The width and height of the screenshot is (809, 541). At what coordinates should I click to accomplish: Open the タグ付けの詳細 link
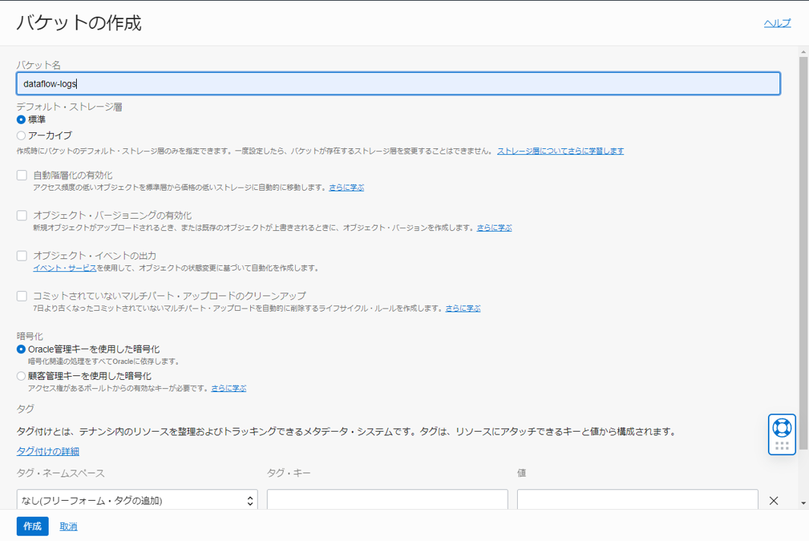pos(48,451)
